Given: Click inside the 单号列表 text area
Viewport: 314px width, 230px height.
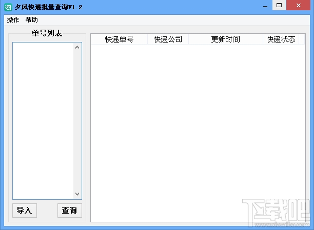Looking at the screenshot, I should (43, 121).
